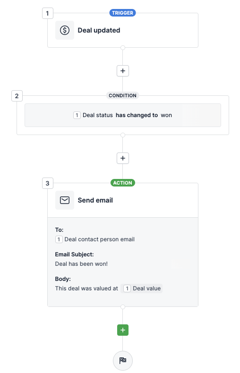This screenshot has width=240, height=373.
Task: Edit the Deal contact person email recipient
Action: coord(95,239)
